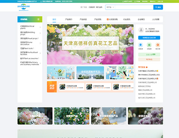Open the 全球货源触手可及 promo banner

click(90, 73)
